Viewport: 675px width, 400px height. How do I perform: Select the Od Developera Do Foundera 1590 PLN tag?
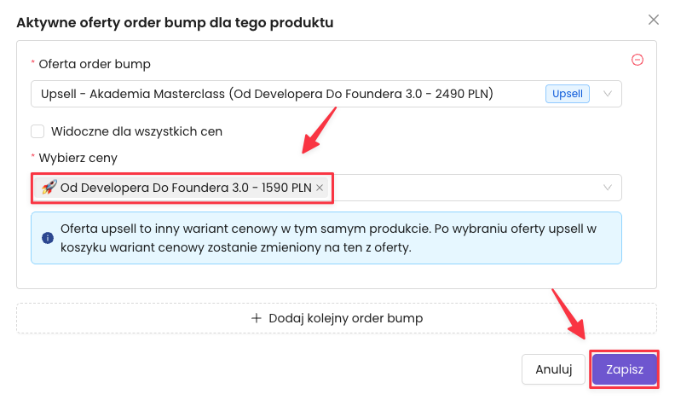tap(184, 188)
